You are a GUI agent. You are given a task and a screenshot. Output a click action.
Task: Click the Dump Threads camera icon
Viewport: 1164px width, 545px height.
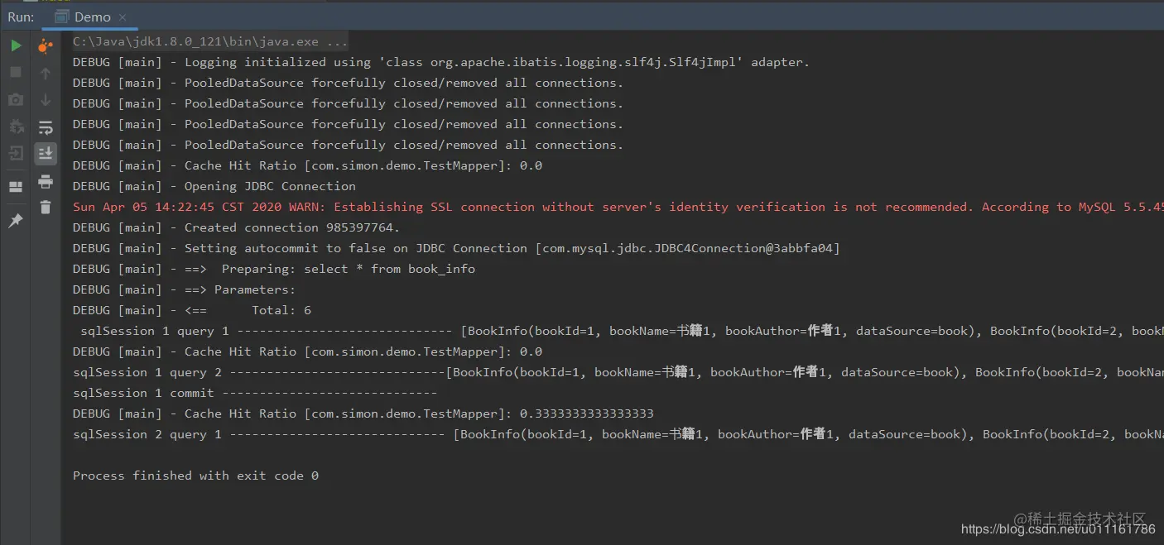pyautogui.click(x=16, y=99)
